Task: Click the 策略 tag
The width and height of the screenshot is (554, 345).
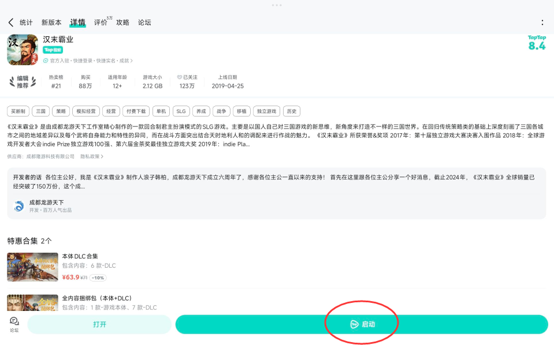Action: [61, 111]
